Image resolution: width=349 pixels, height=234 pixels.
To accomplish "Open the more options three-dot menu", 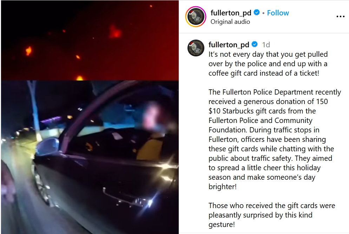I will click(340, 16).
